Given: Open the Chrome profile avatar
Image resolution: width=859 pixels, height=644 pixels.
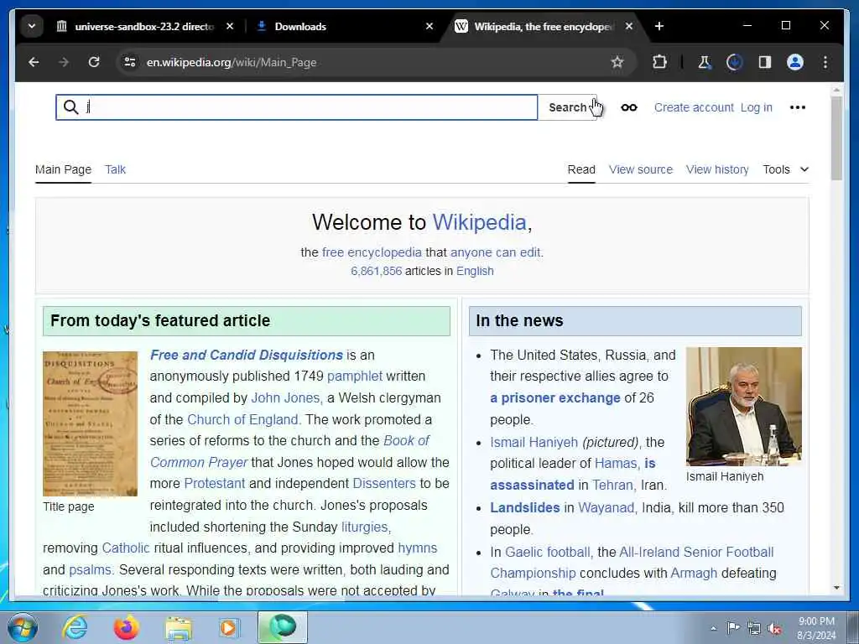Looking at the screenshot, I should [795, 62].
